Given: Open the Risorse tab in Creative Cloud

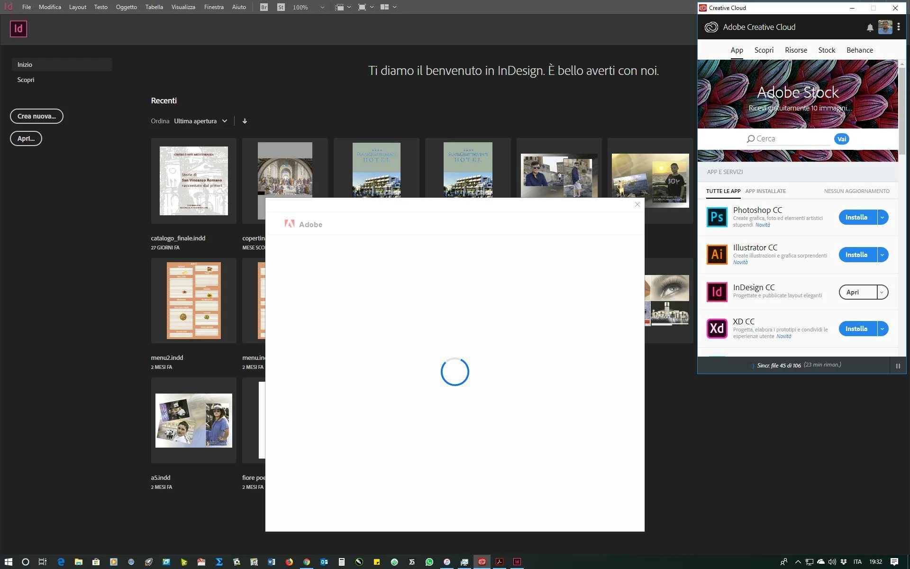Looking at the screenshot, I should pos(796,50).
